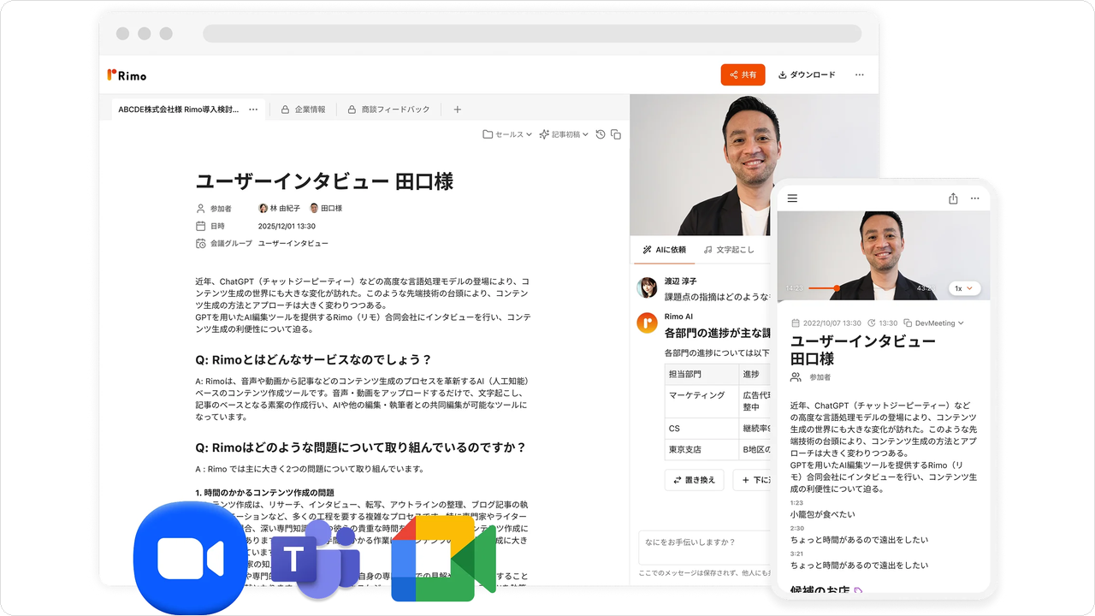1095x616 pixels.
Task: Click 田口様 participant avatar
Action: coord(314,208)
